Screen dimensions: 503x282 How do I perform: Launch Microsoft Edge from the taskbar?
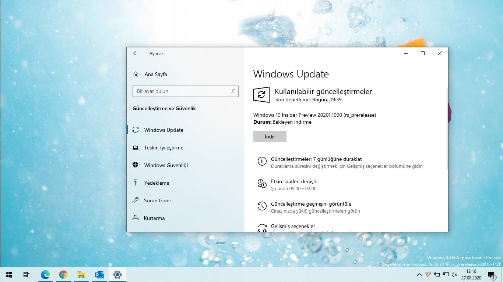[45, 275]
